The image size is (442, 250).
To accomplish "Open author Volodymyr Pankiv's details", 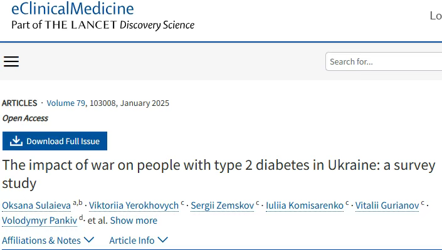I will (39, 221).
